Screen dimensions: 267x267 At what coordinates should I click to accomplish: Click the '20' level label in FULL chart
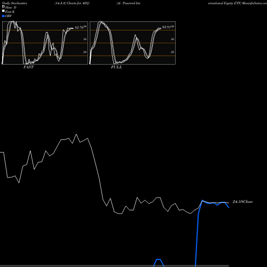click(172, 52)
